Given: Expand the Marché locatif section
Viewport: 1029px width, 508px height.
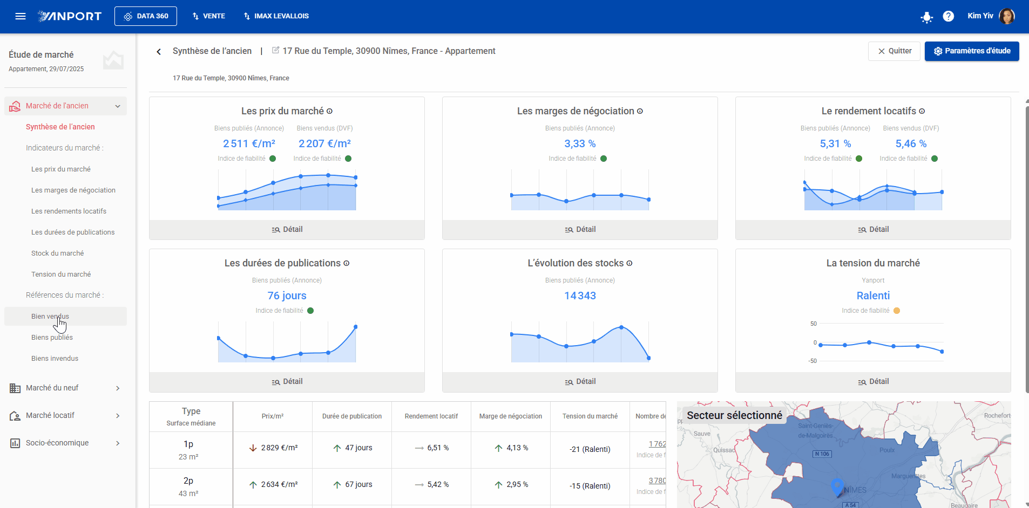Looking at the screenshot, I should pos(118,416).
